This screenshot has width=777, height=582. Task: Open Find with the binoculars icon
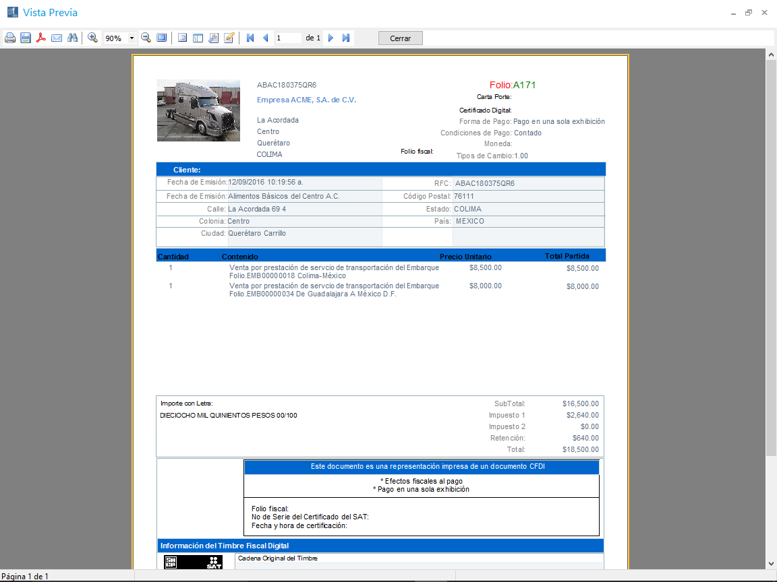coord(72,38)
